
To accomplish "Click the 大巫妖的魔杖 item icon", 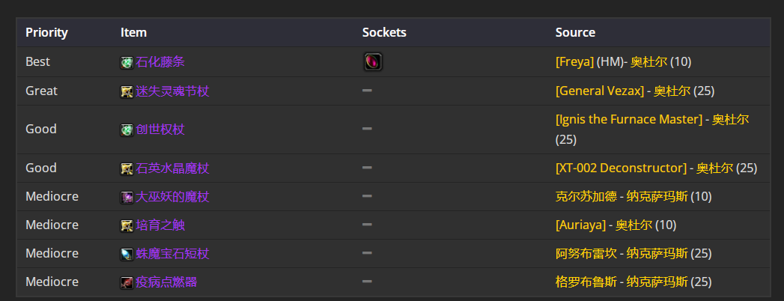I will click(x=127, y=197).
